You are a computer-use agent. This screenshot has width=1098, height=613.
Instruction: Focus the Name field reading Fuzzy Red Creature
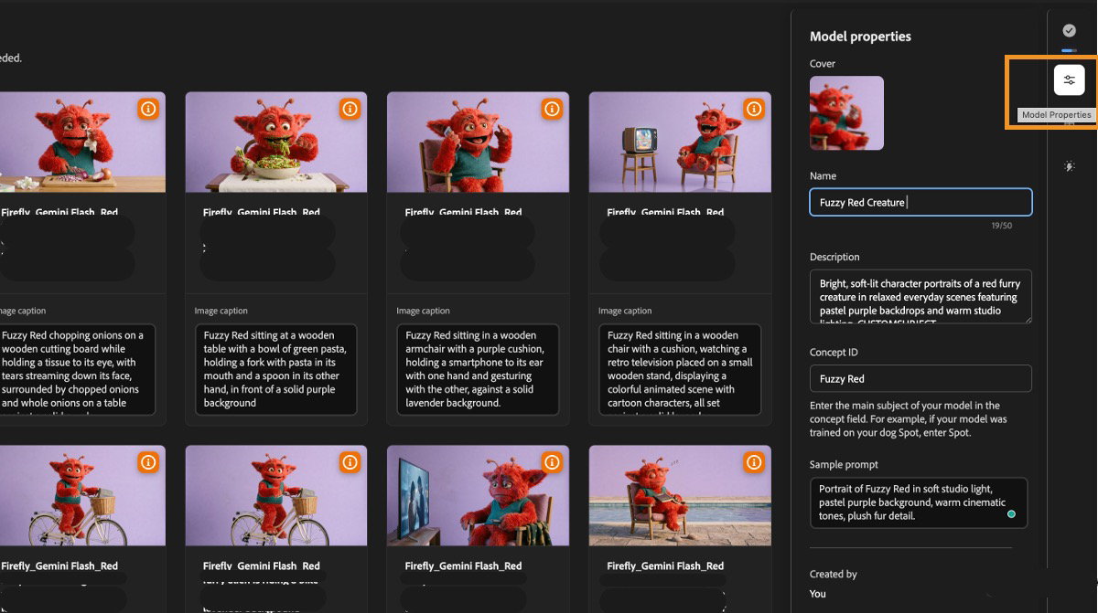tap(920, 202)
